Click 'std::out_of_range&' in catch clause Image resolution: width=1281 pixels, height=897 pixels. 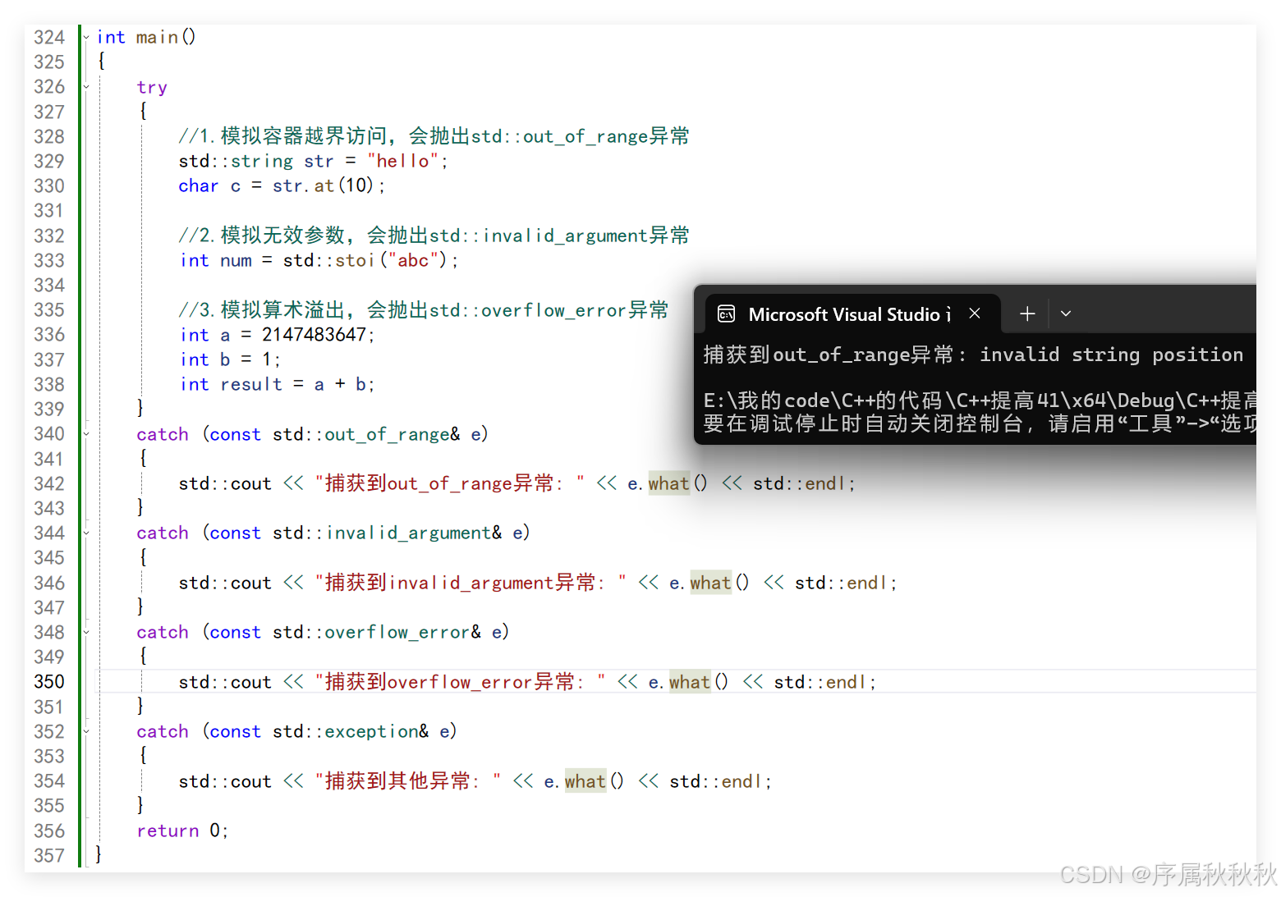366,435
